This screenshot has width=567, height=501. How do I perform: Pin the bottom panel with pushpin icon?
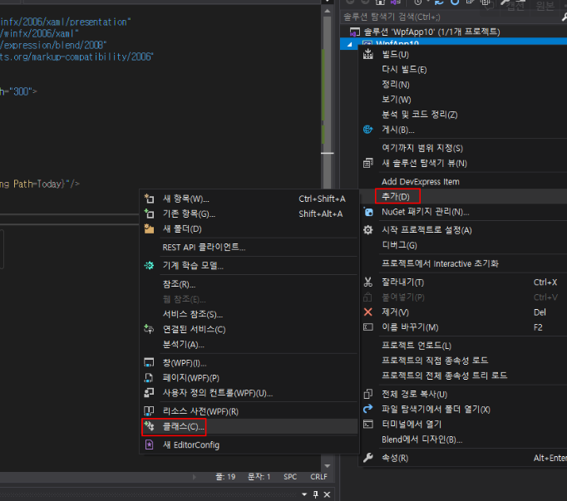316,494
